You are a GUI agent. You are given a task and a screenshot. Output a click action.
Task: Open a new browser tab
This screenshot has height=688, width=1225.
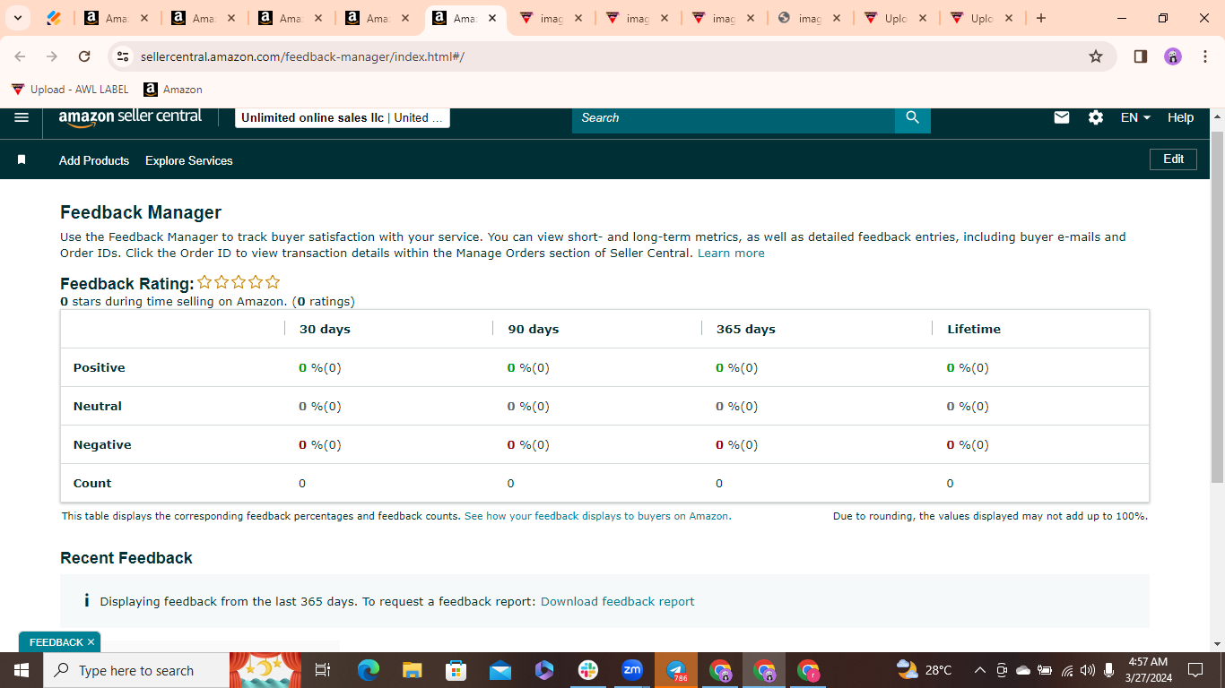1041,18
